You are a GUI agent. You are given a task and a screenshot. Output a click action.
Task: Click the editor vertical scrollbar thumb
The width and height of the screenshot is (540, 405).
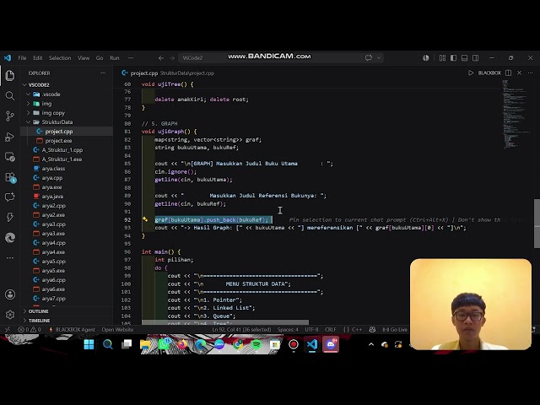[x=537, y=223]
